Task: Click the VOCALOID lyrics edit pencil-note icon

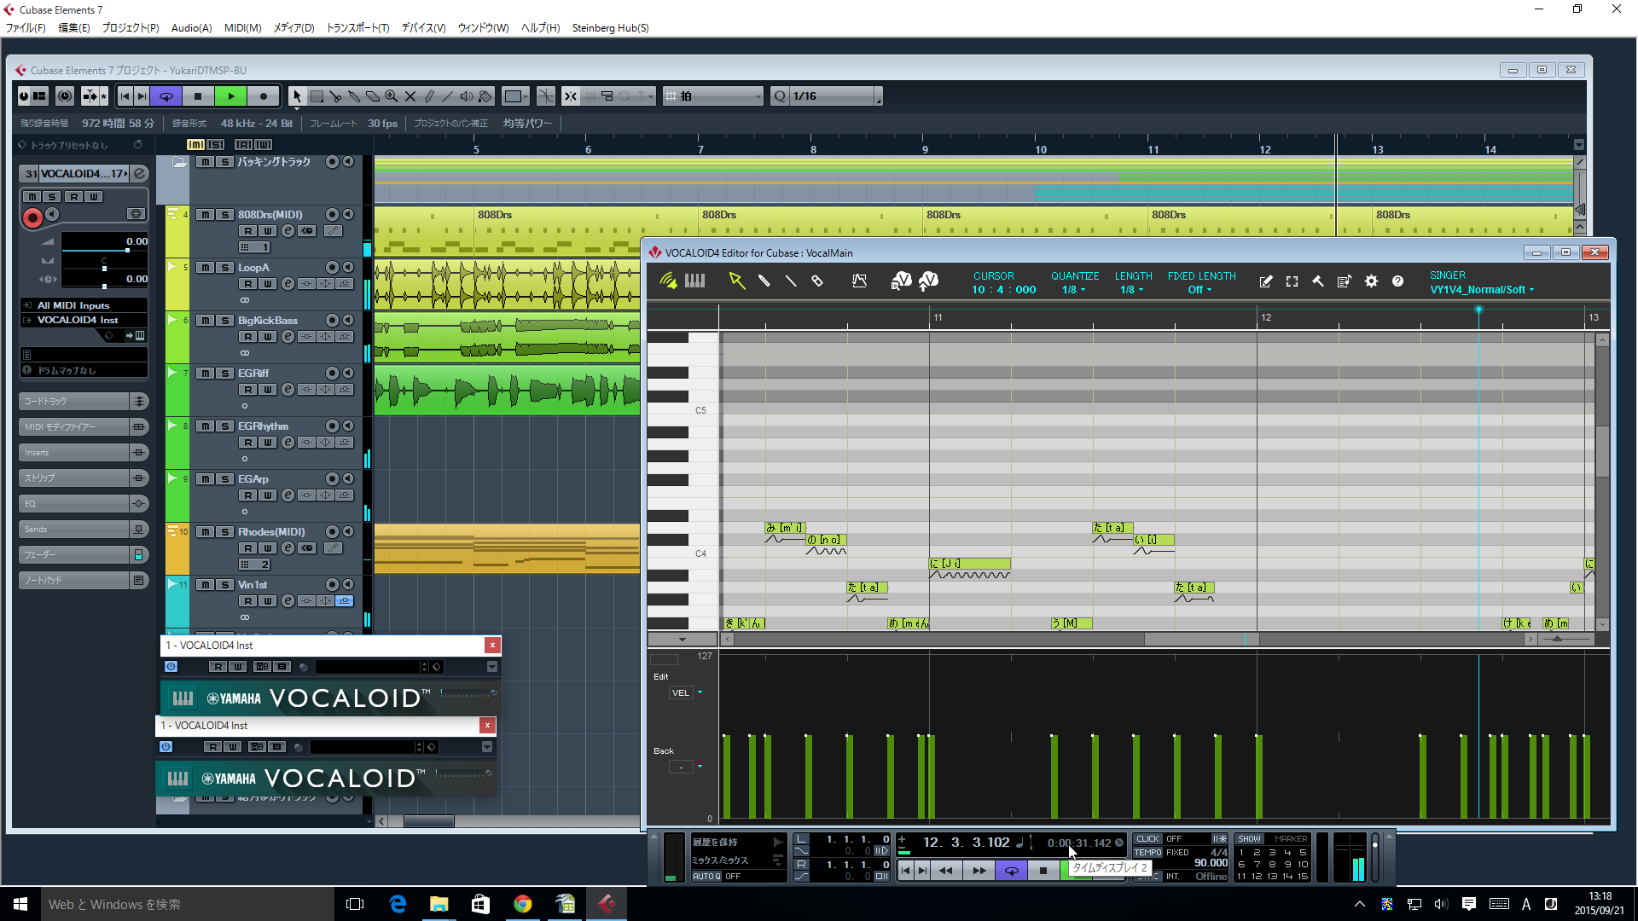Action: click(1266, 281)
